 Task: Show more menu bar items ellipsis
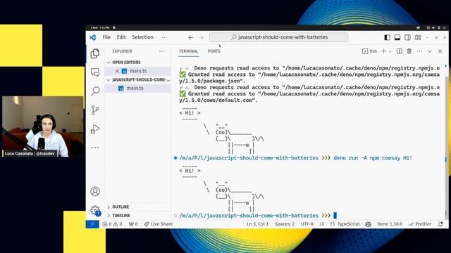(x=164, y=37)
